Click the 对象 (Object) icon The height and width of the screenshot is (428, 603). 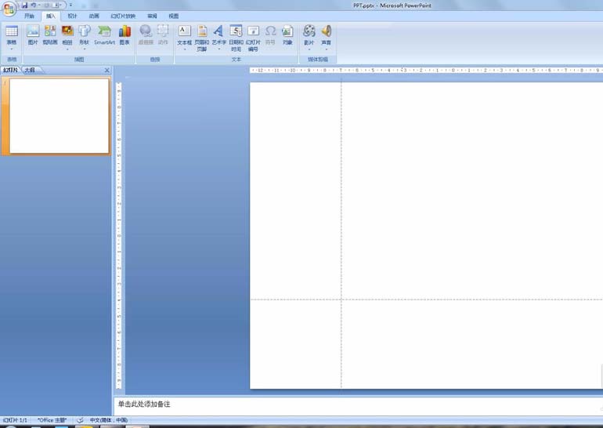pyautogui.click(x=287, y=35)
